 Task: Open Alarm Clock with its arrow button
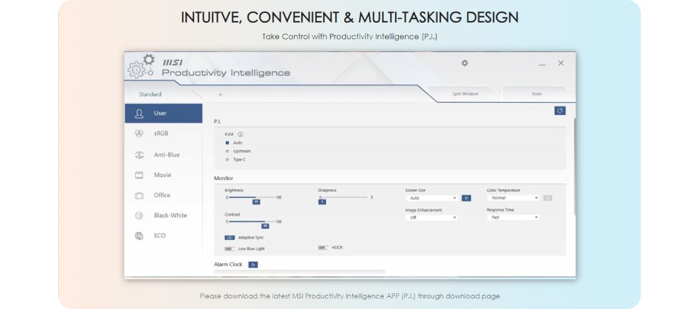point(253,265)
